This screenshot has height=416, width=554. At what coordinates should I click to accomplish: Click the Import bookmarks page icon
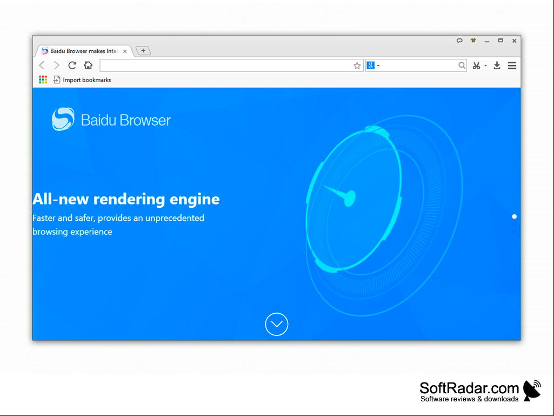click(x=57, y=80)
